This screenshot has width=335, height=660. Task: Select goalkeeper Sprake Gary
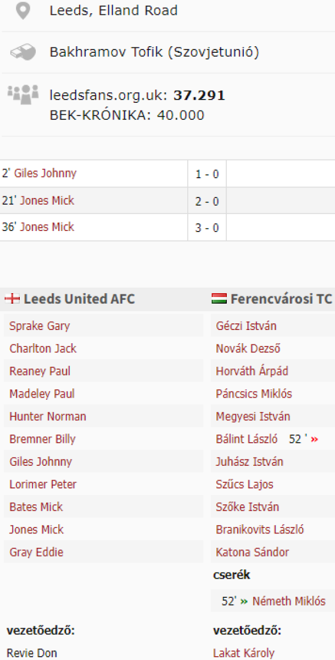pos(40,326)
